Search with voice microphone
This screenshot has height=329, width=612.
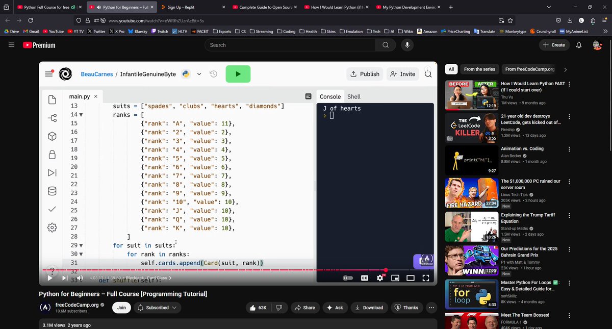[x=407, y=45]
